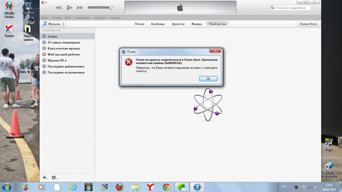The height and width of the screenshot is (192, 342).
Task: Select the Fraps desktop shortcut
Action: 329,145
